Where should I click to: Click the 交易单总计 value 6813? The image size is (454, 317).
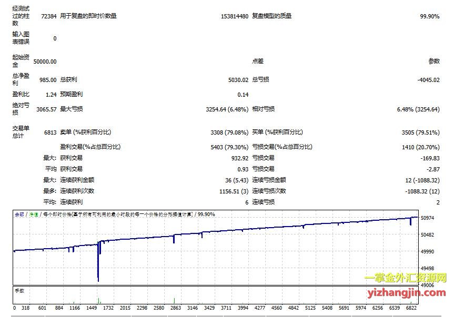point(50,132)
